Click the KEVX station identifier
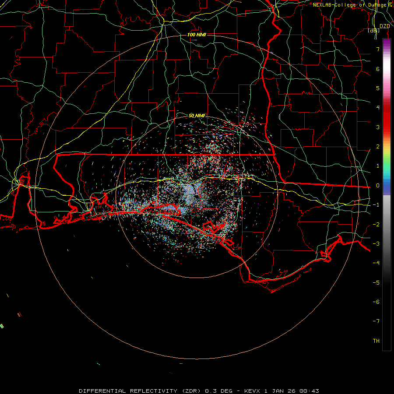The width and height of the screenshot is (394, 394). pos(253,391)
